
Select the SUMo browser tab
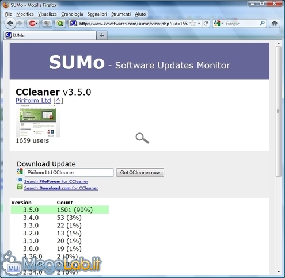click(x=50, y=36)
